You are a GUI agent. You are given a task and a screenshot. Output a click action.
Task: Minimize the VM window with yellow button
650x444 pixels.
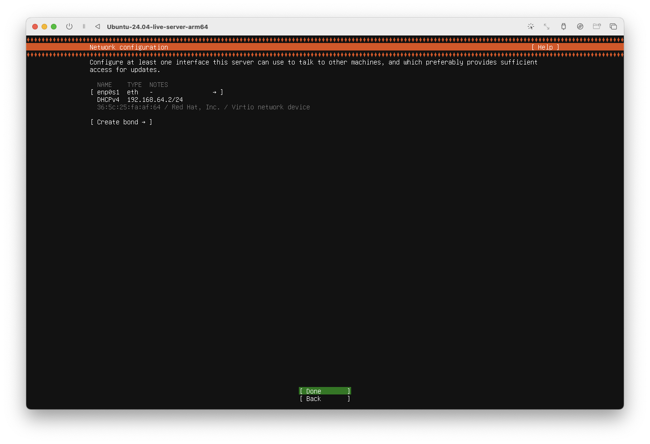(44, 27)
